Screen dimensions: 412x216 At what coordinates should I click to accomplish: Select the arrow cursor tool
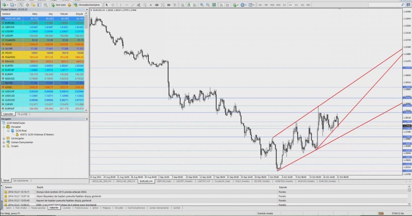pyautogui.click(x=107, y=5)
